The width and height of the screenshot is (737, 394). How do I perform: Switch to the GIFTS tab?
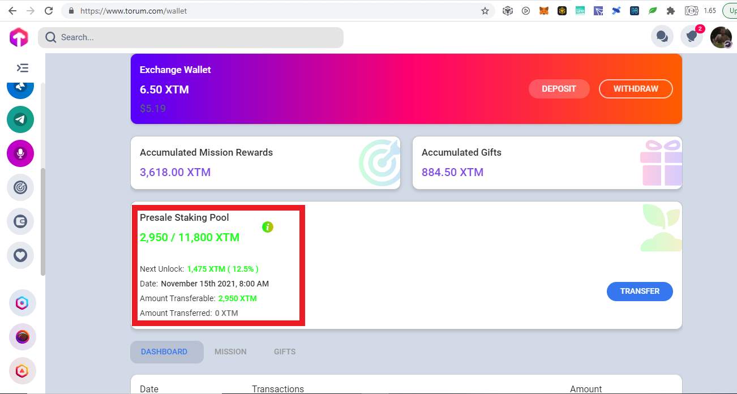click(285, 352)
